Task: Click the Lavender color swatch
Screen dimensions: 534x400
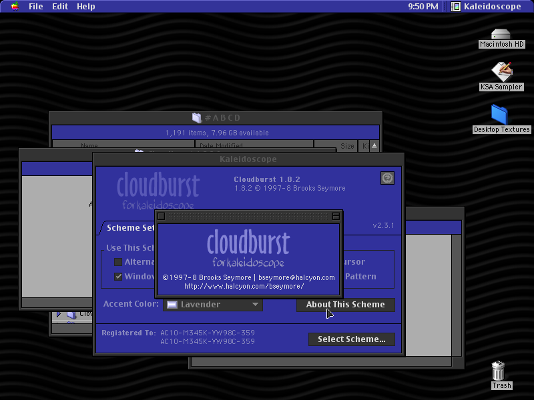Action: 172,305
